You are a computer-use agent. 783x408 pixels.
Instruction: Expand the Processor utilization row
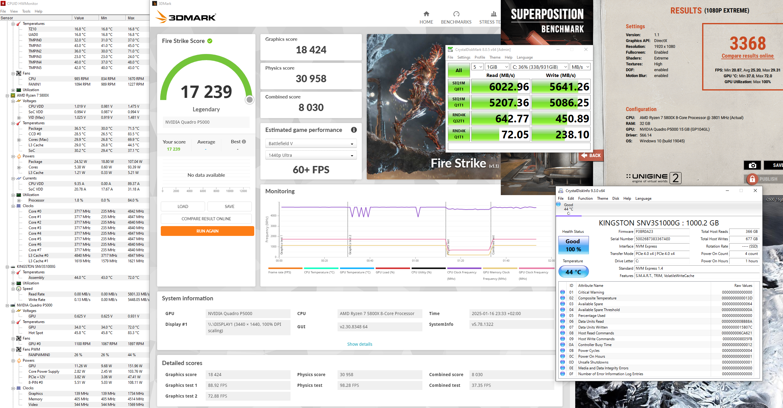(x=19, y=201)
